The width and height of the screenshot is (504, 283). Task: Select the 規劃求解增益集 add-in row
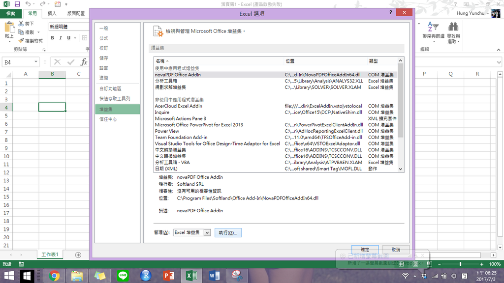(x=276, y=87)
